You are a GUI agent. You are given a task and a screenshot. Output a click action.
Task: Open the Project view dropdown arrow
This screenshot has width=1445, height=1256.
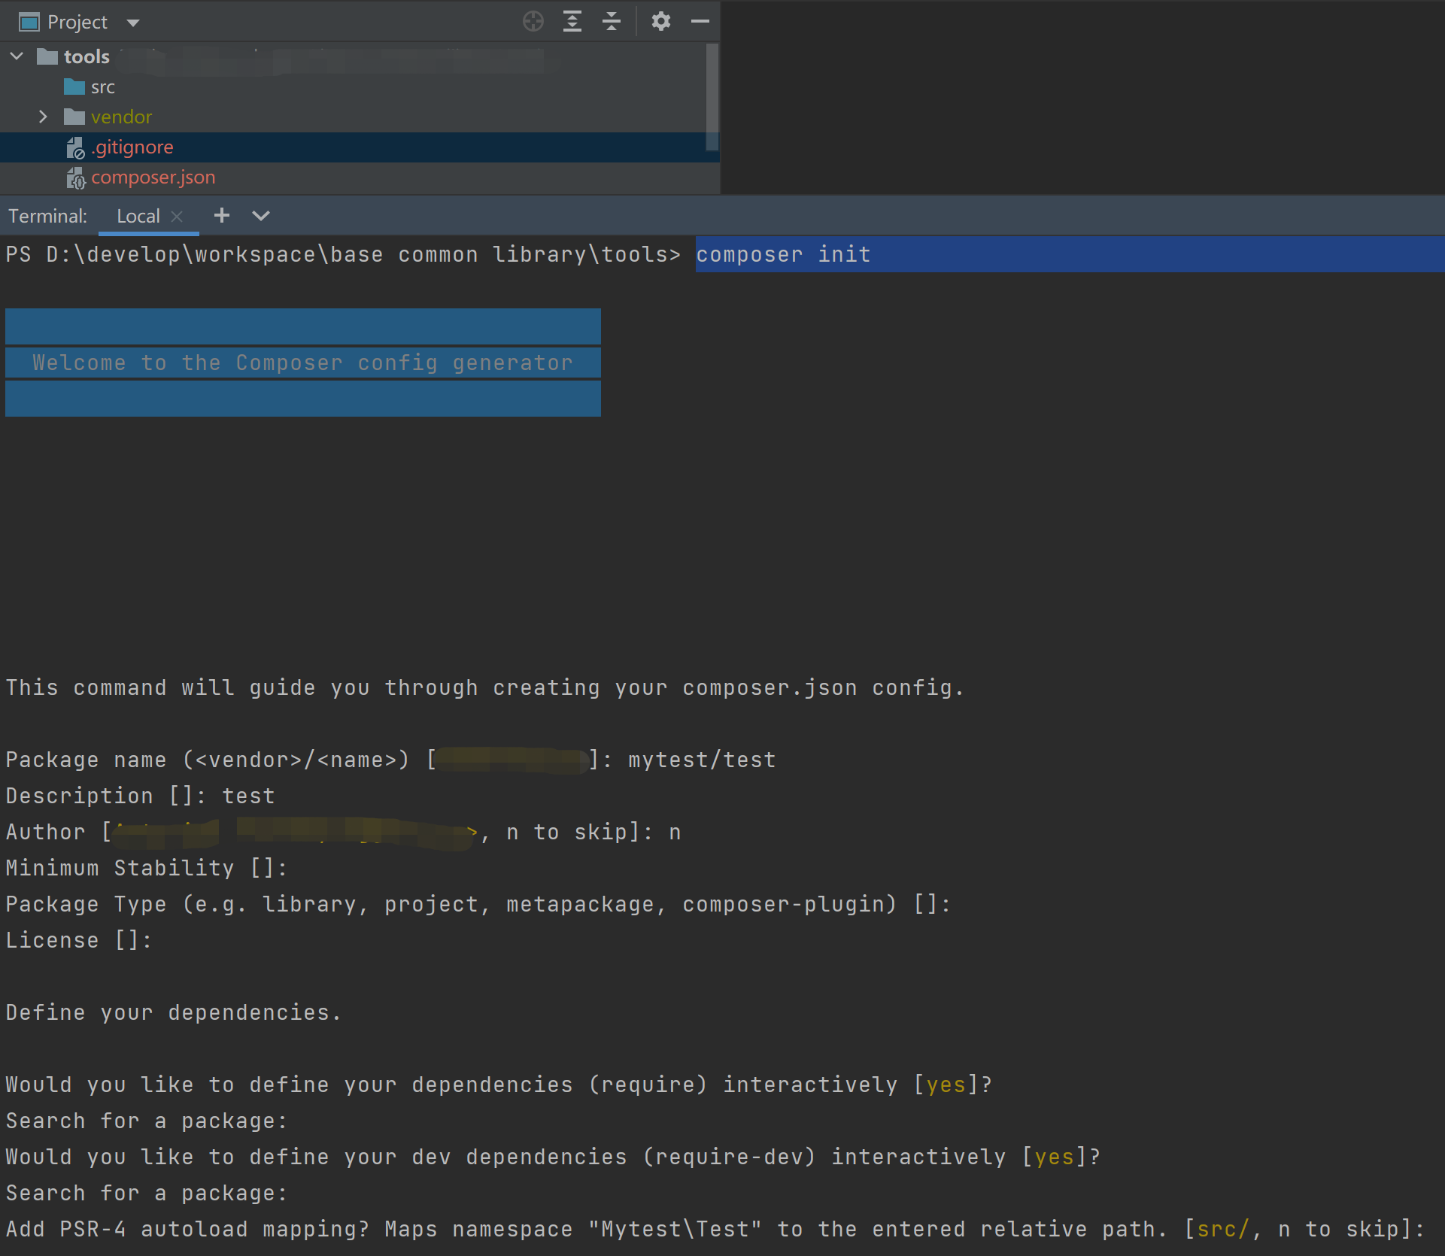click(133, 23)
